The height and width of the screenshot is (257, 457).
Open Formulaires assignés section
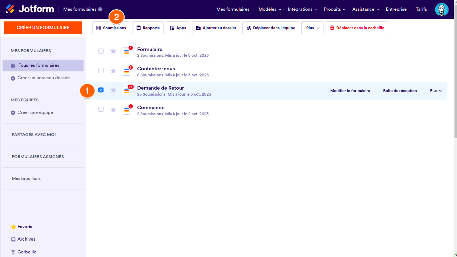(x=38, y=157)
